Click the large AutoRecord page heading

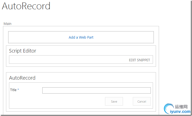coord(26,6)
